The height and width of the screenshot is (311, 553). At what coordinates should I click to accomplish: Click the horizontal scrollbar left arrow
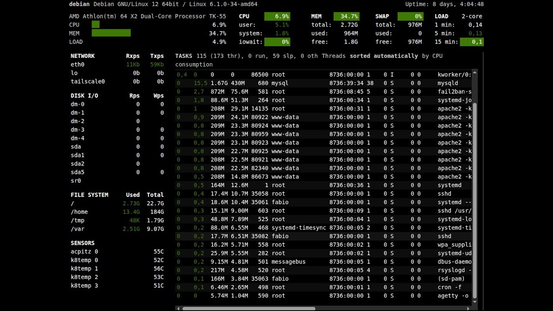point(178,308)
